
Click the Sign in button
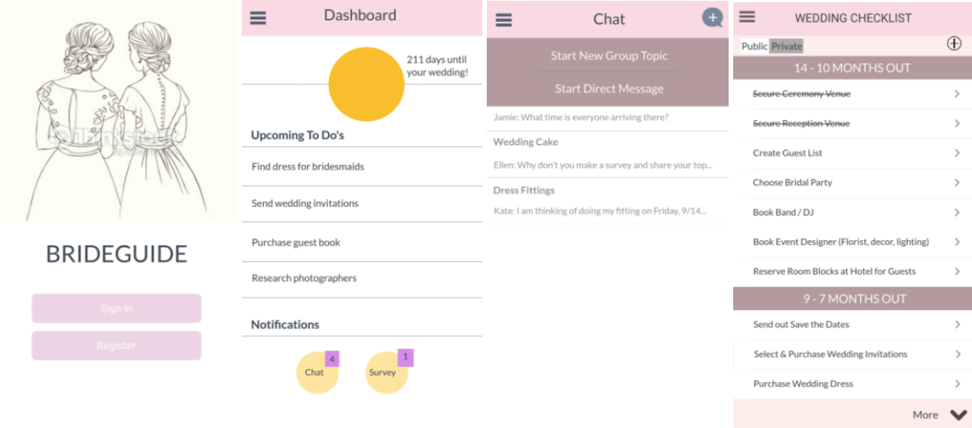tap(116, 308)
